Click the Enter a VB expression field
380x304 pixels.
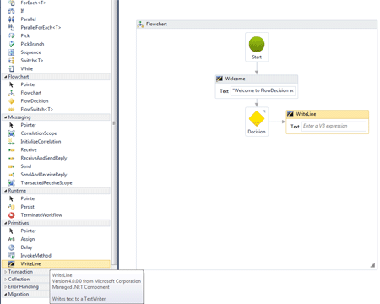pos(334,126)
